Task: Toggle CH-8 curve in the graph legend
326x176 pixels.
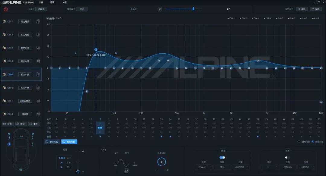Action: (316, 18)
